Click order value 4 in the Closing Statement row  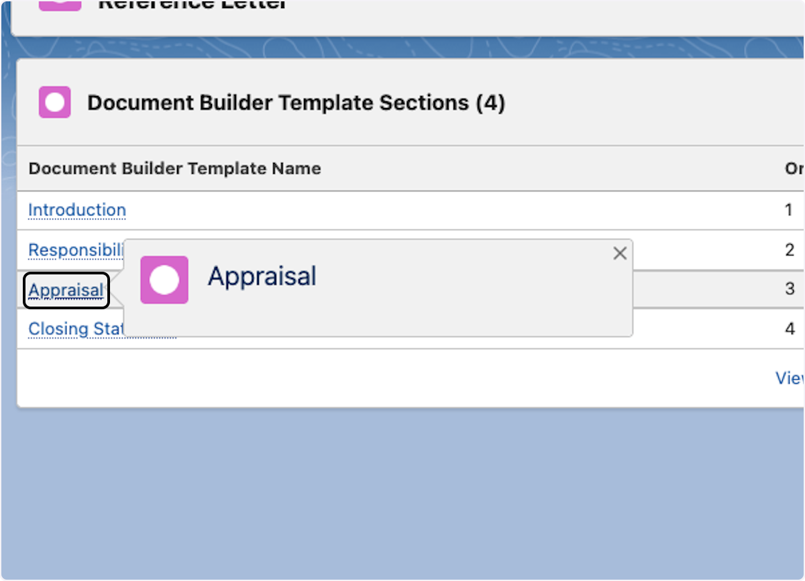pos(790,329)
